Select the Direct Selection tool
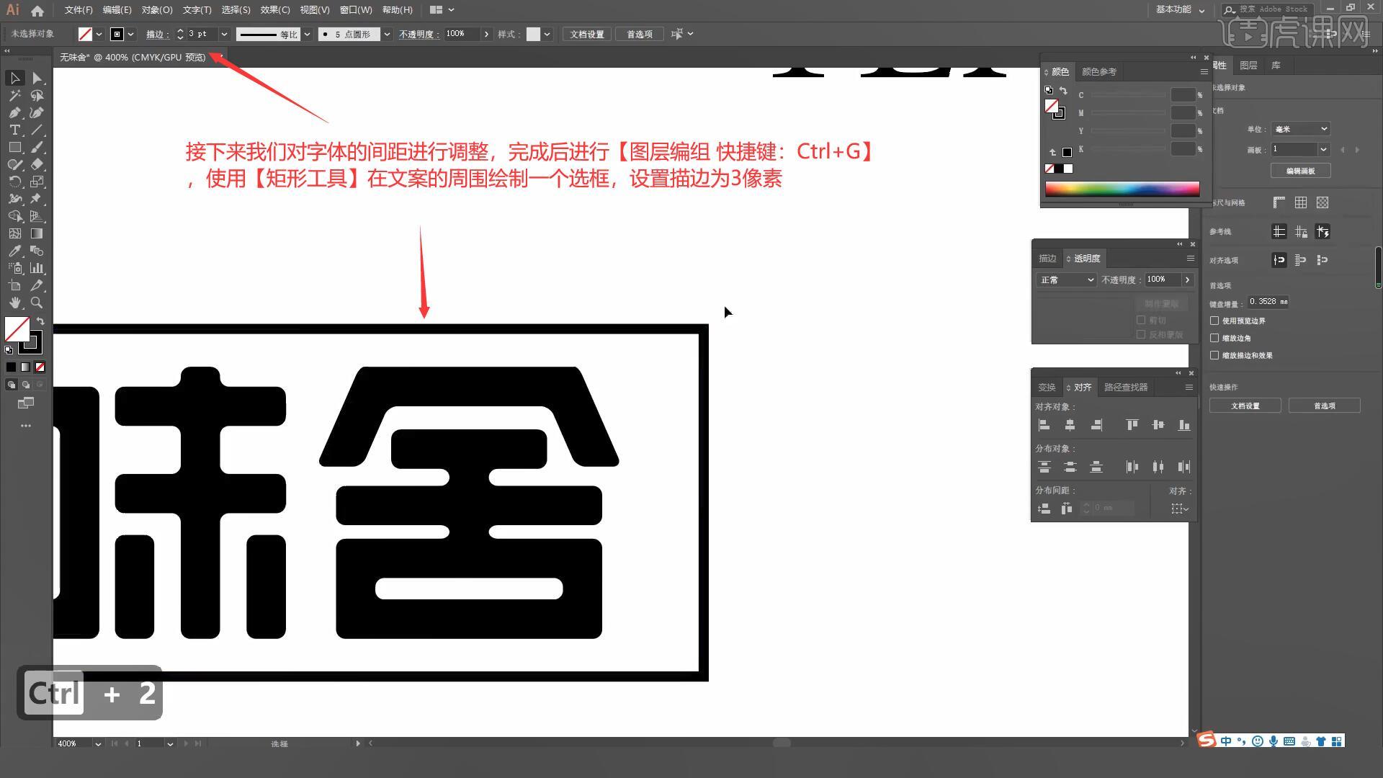The image size is (1383, 778). [x=37, y=79]
